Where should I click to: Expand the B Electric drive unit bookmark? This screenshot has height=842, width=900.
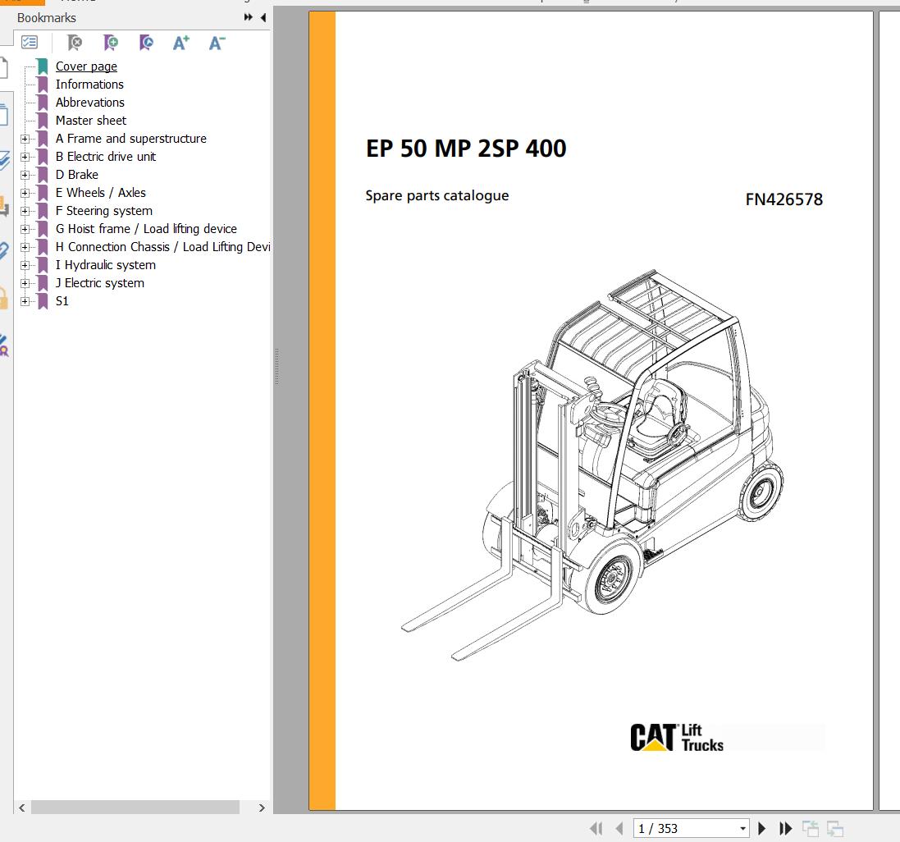pos(25,157)
